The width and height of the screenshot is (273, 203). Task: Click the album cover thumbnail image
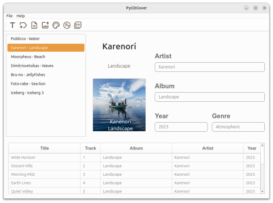[x=119, y=105]
